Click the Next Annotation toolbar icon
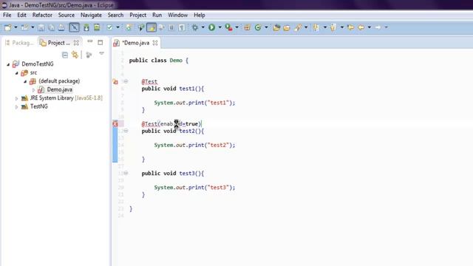The width and height of the screenshot is (473, 266). click(x=316, y=27)
